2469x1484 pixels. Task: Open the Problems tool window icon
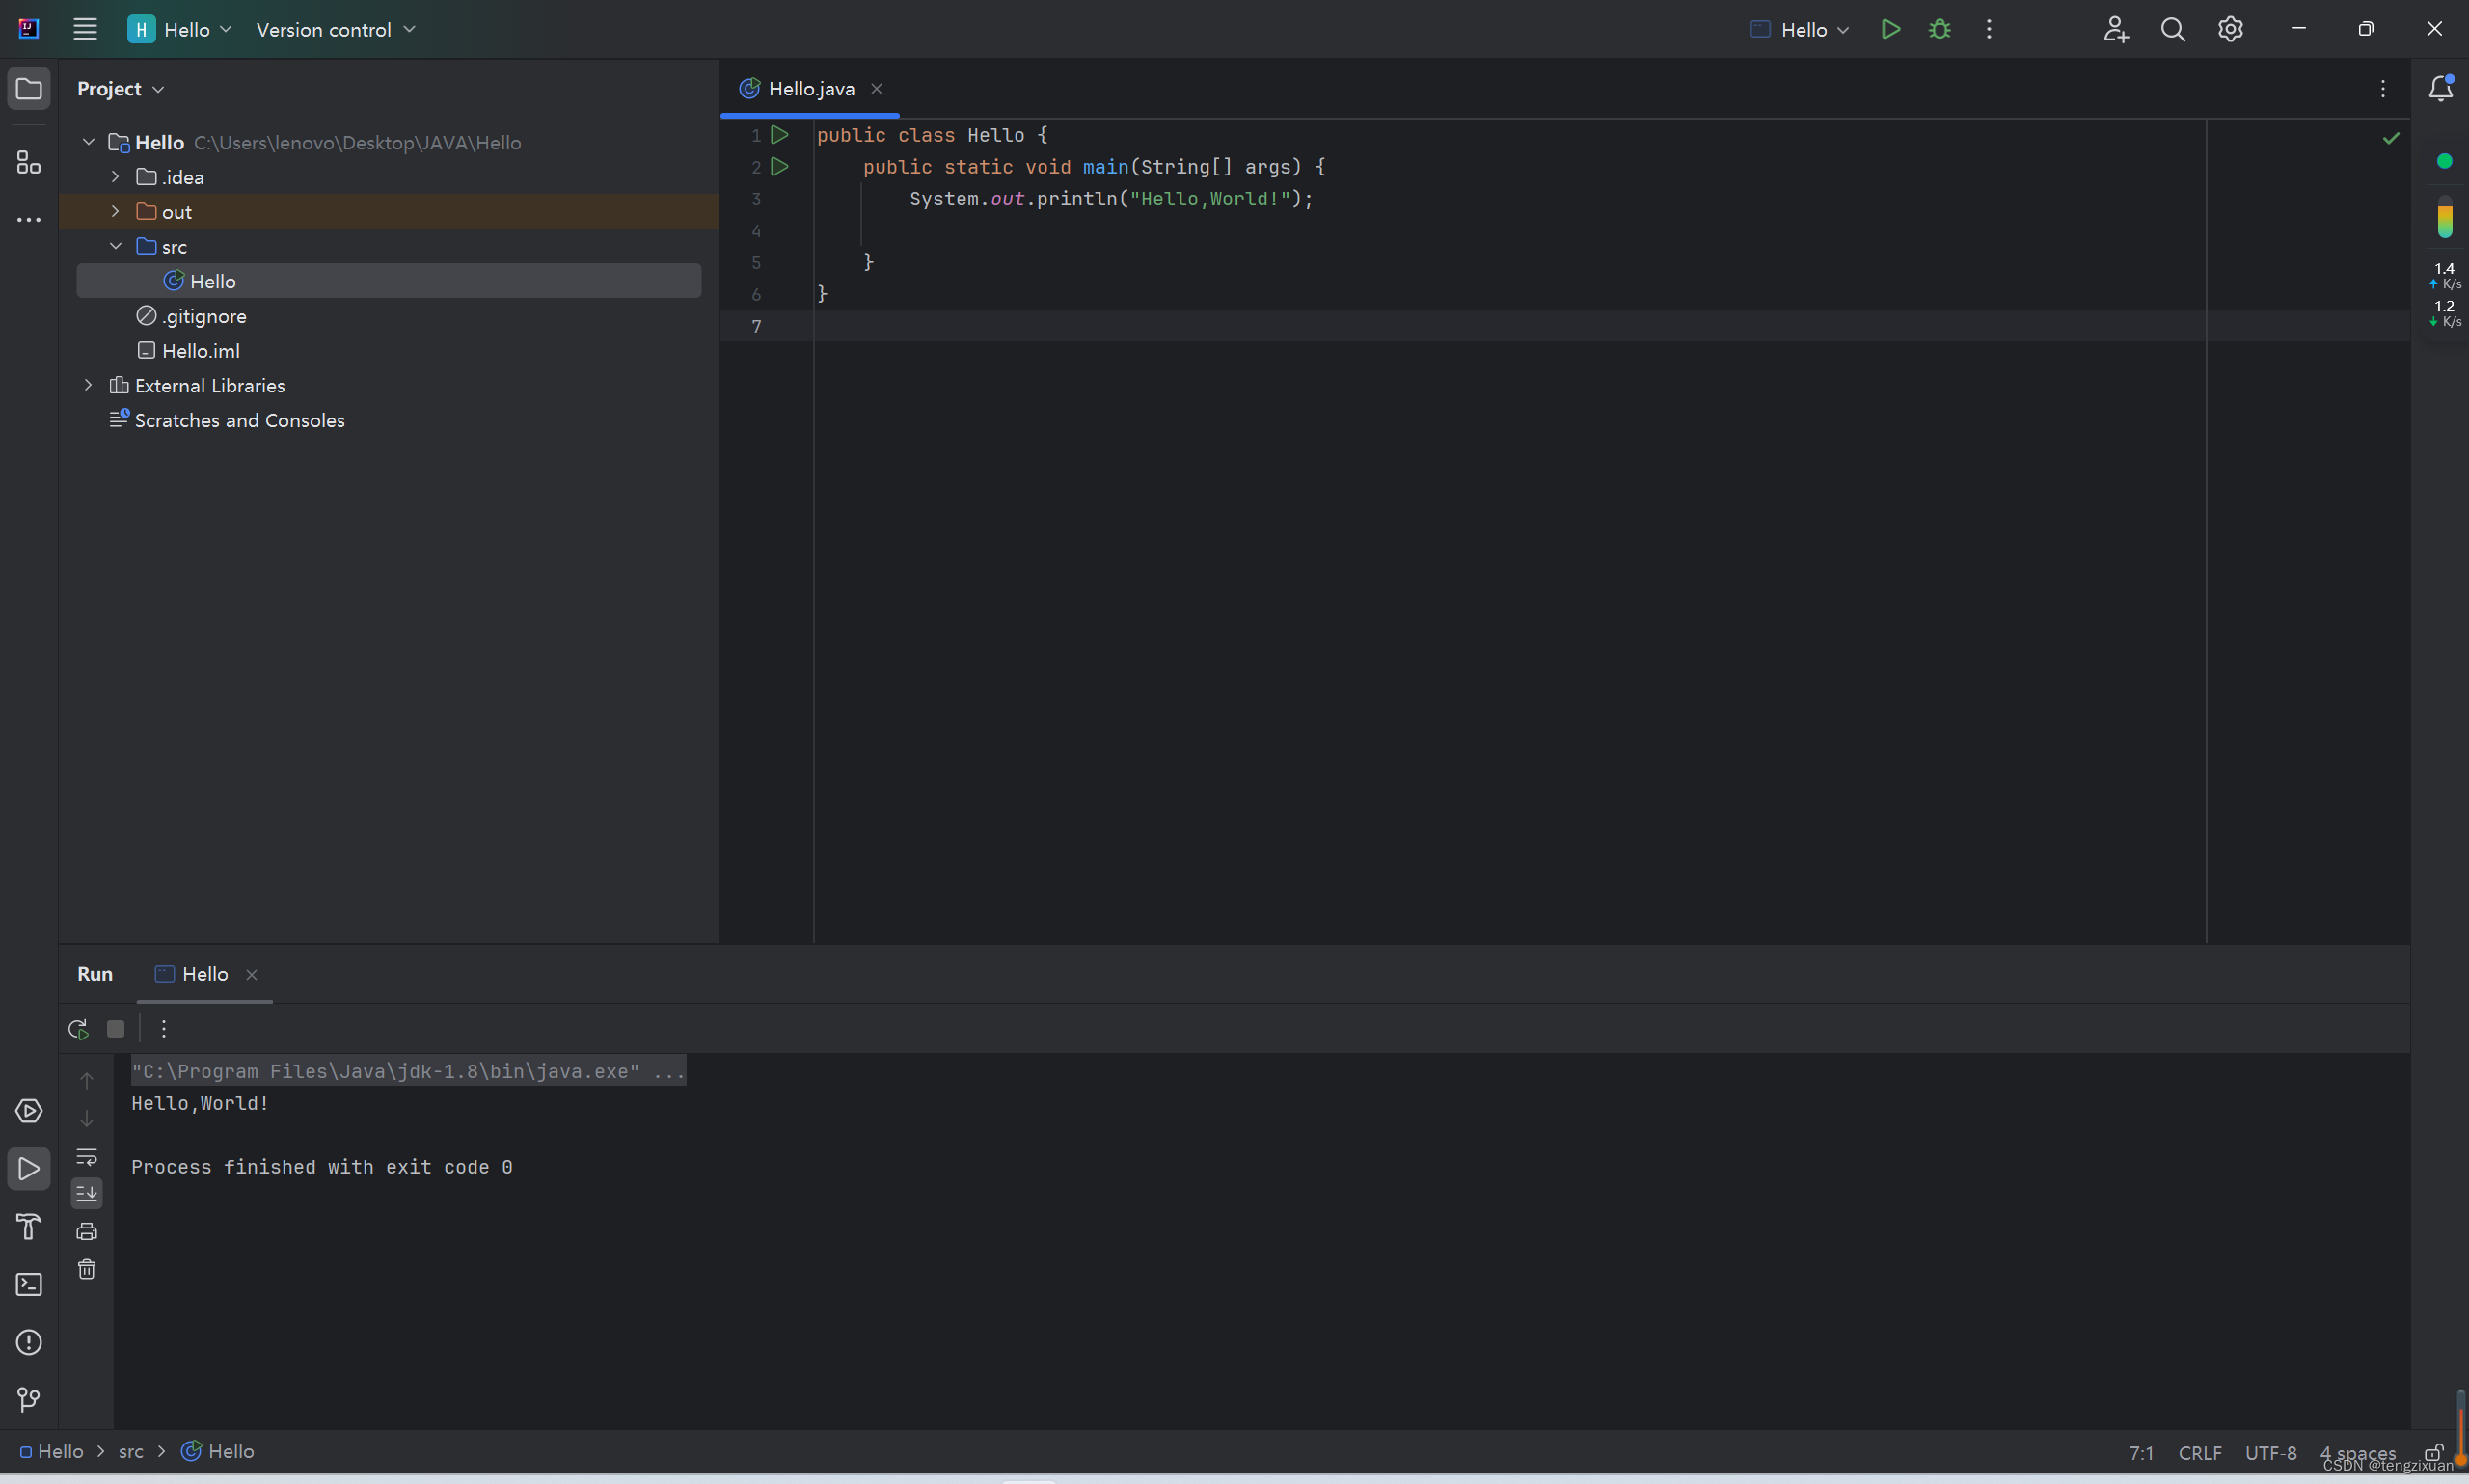29,1342
